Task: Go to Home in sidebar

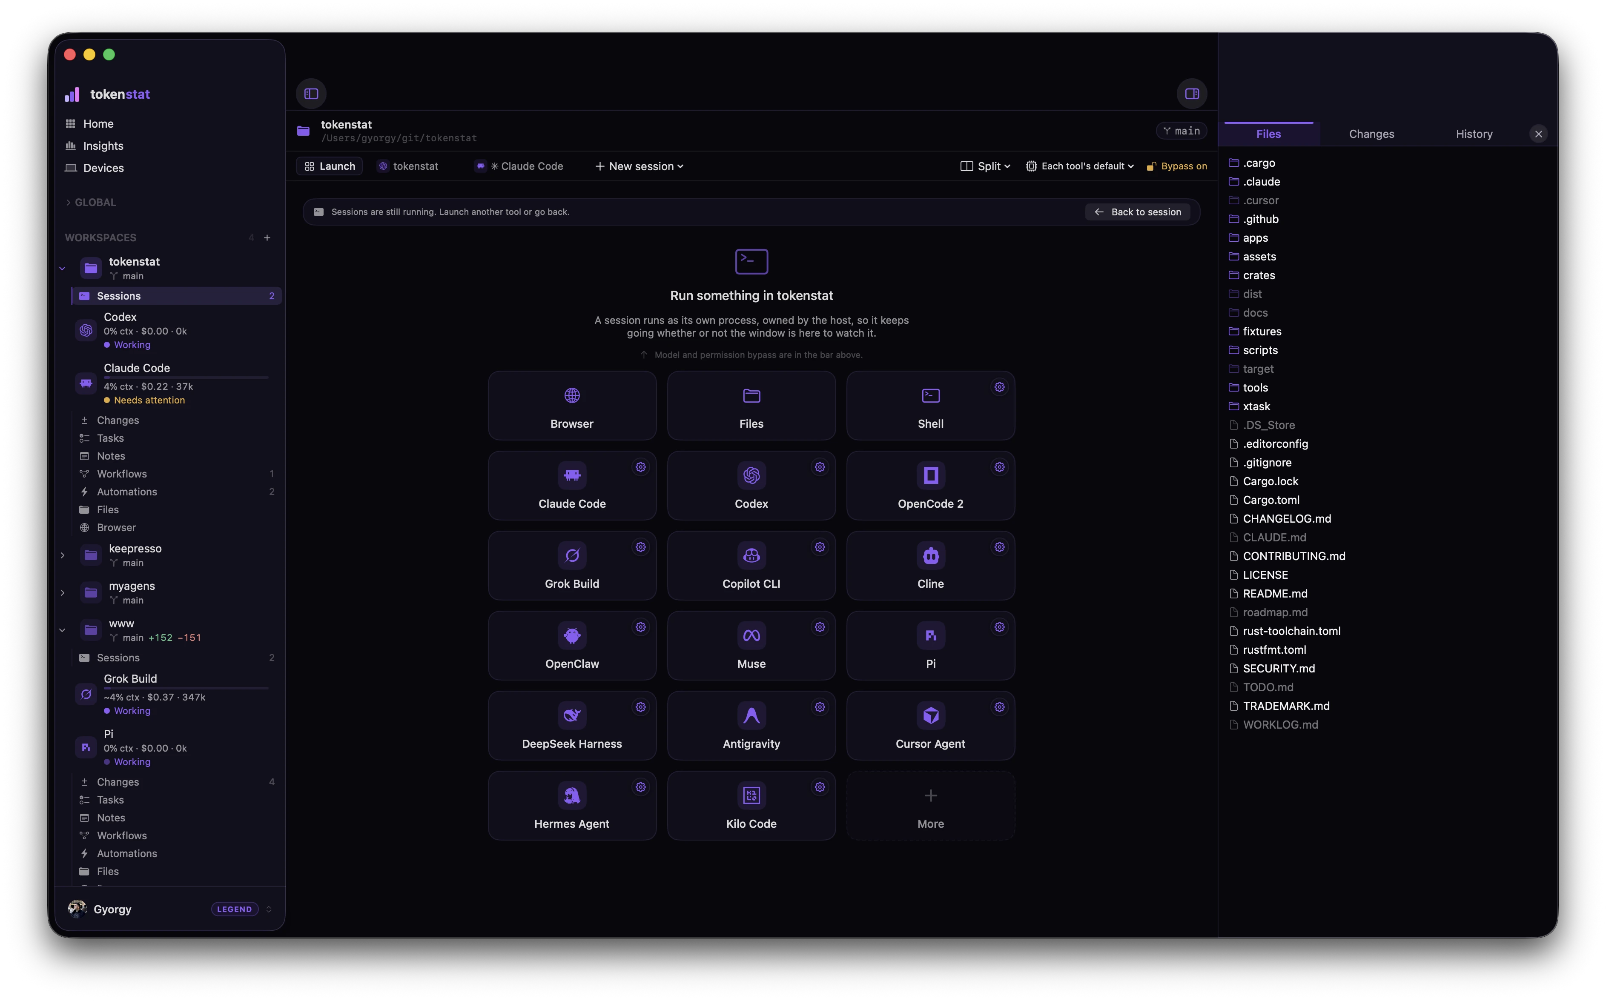Action: pos(98,124)
